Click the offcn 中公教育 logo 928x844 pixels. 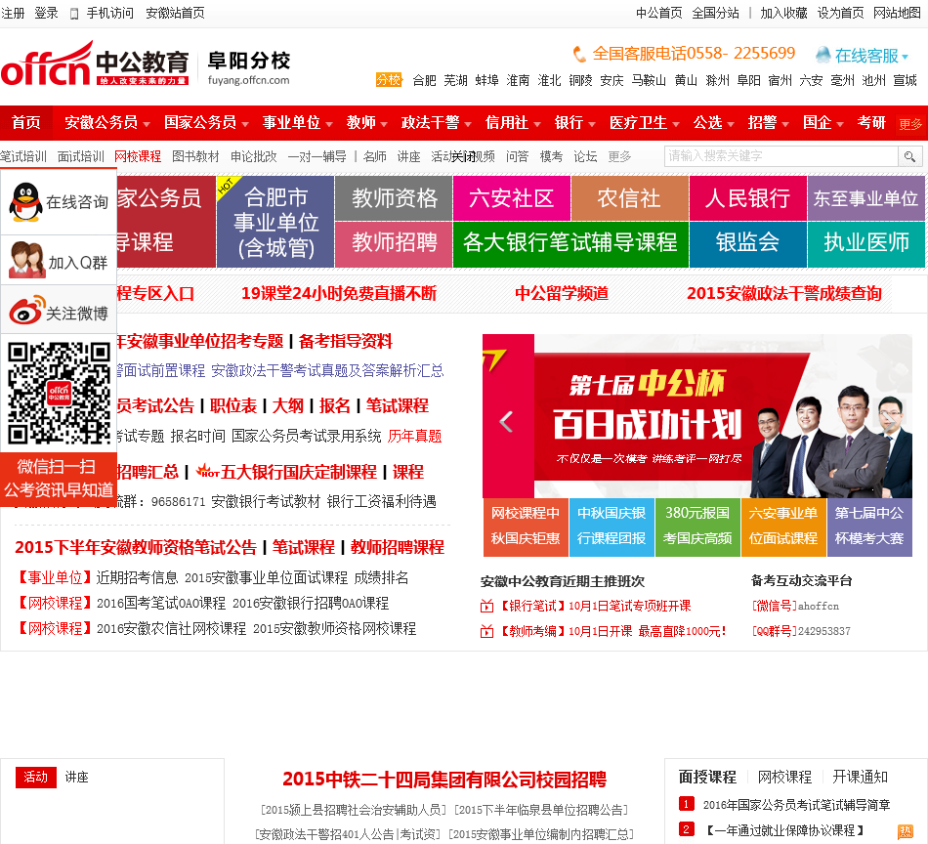pyautogui.click(x=95, y=63)
